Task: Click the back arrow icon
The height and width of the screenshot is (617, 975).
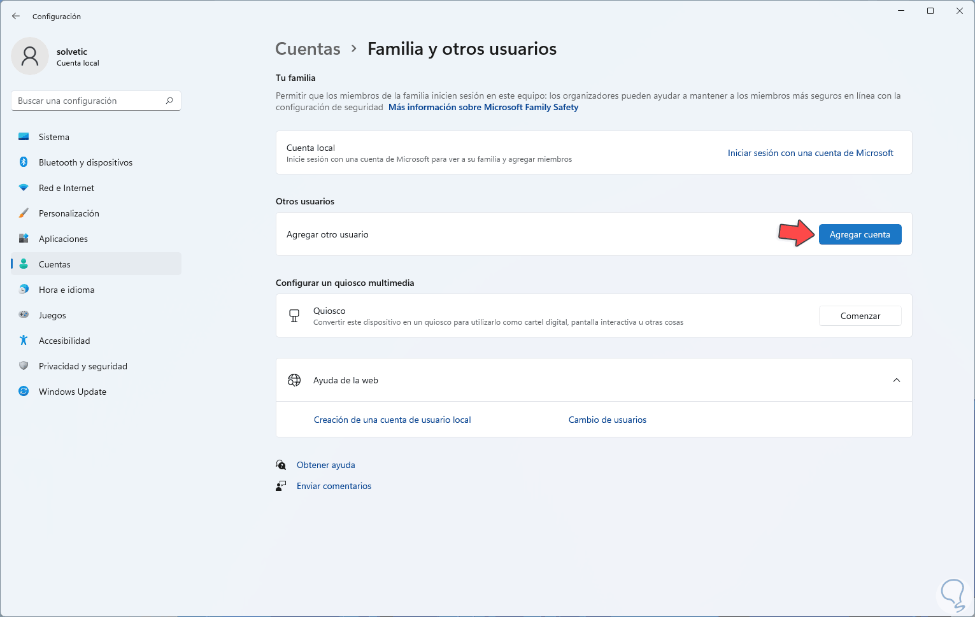Action: pos(16,16)
